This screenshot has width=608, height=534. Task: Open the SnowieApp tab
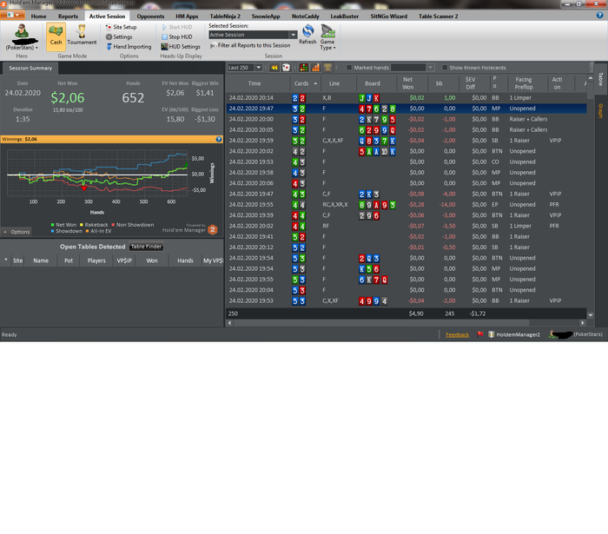coord(266,16)
